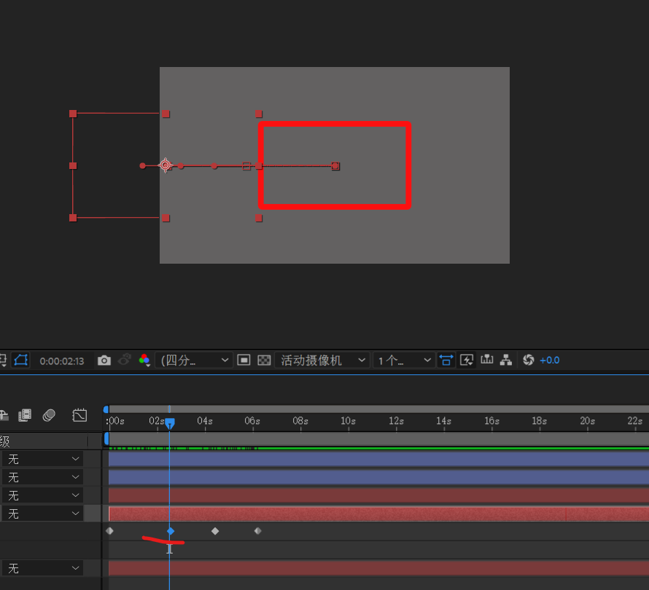Toggle mask and shape path visibility
The width and height of the screenshot is (649, 590).
20,360
